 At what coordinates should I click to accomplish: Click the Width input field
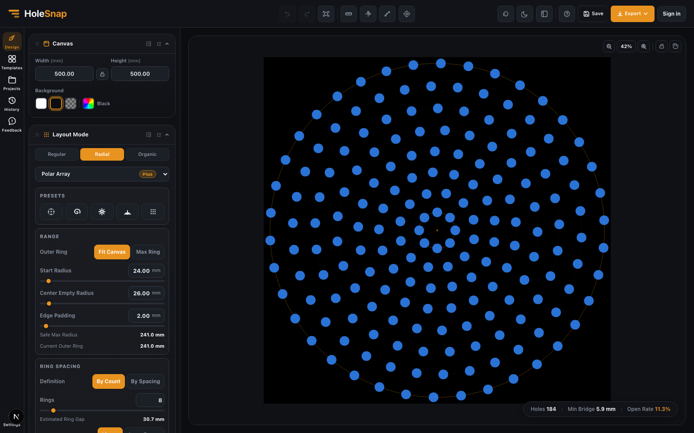tap(64, 74)
